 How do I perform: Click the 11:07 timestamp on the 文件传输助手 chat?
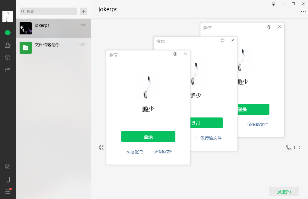click(x=81, y=44)
